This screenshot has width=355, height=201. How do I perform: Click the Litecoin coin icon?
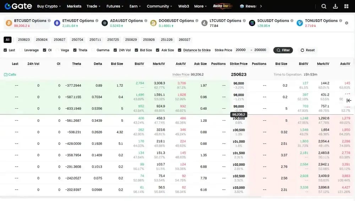point(204,23)
